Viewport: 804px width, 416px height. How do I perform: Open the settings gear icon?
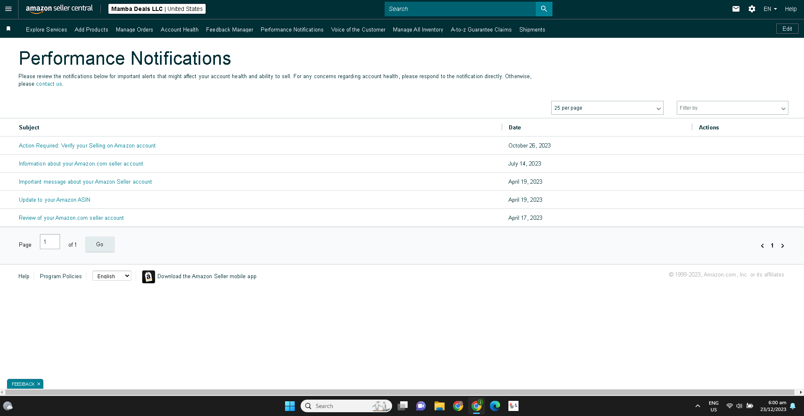point(752,9)
